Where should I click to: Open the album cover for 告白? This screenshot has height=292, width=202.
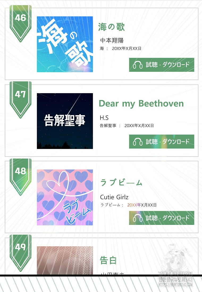(65, 260)
